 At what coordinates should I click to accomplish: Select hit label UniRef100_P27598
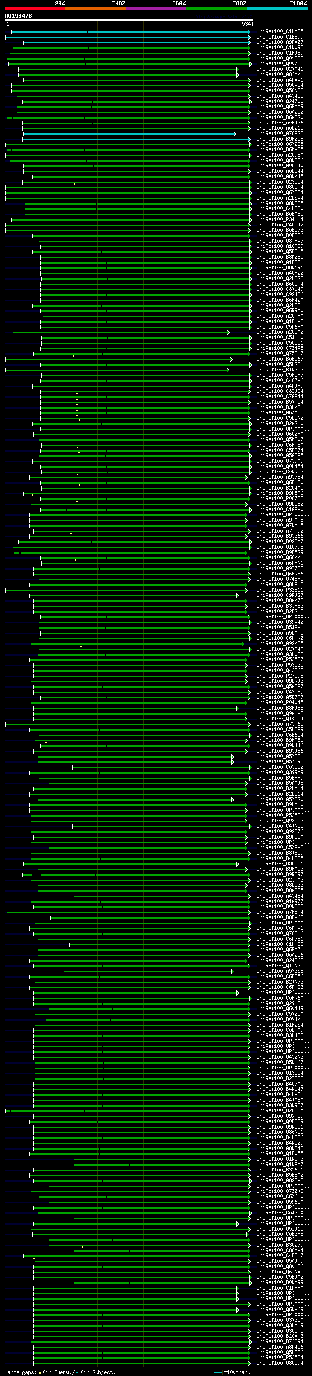(x=280, y=676)
